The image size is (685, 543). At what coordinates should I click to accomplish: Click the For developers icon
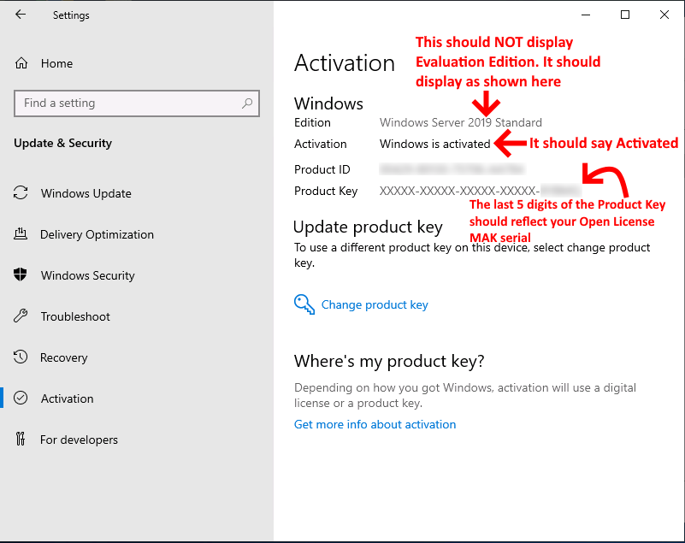[21, 440]
